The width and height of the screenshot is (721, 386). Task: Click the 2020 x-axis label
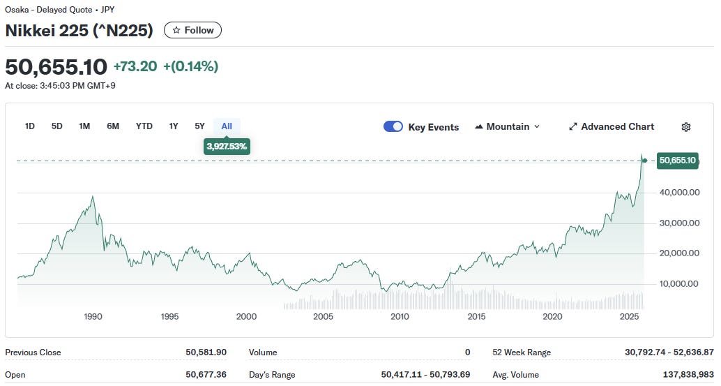[x=552, y=316]
